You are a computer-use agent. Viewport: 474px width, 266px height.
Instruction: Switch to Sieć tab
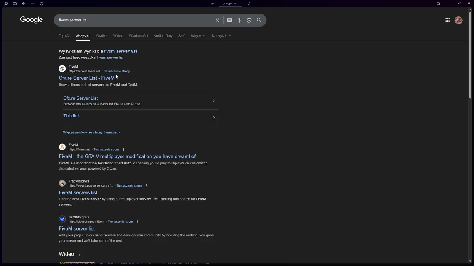point(182,36)
